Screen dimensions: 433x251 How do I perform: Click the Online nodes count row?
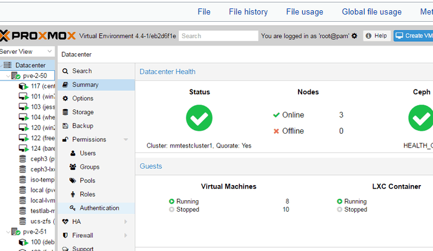[308, 115]
